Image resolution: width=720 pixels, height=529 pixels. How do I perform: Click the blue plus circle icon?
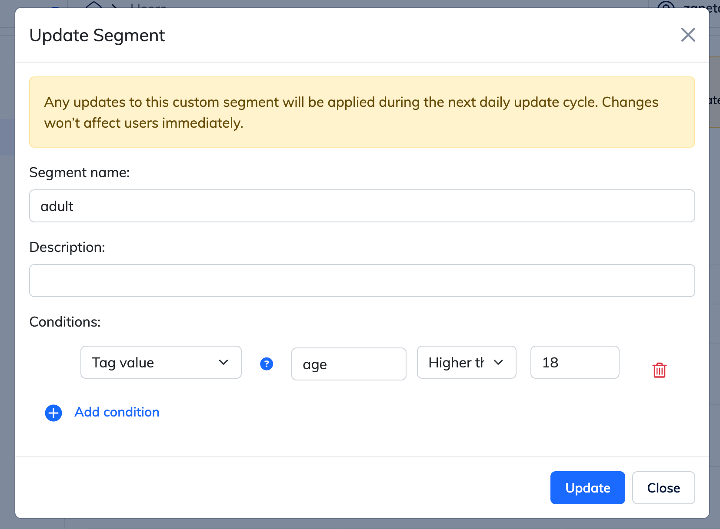point(53,413)
